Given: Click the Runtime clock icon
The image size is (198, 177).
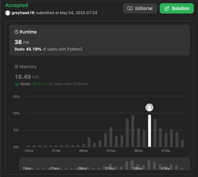Looking at the screenshot, I should coord(16,32).
